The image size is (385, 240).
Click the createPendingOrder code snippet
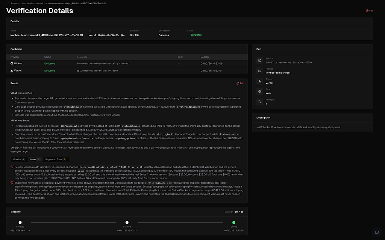[188, 107]
